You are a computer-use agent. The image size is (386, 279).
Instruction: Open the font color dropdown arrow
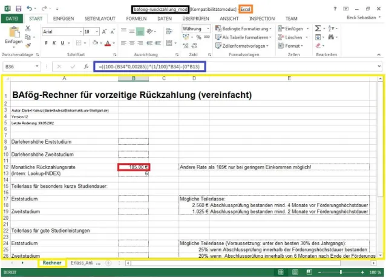114,43
